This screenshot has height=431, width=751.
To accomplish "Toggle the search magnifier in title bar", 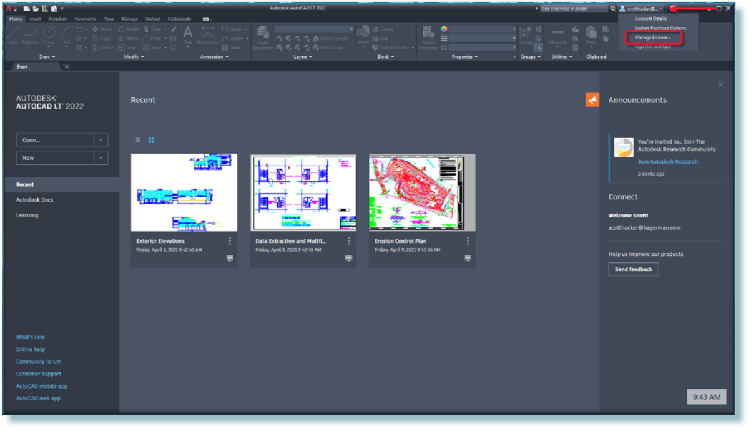I will click(612, 9).
